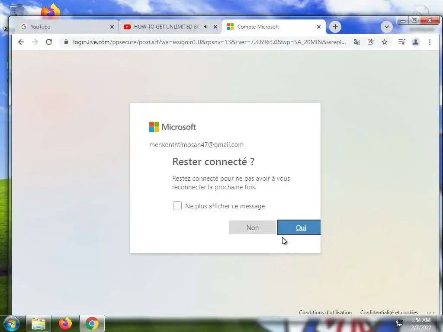Tick the Ne plus afficher ce message checkbox

(177, 206)
